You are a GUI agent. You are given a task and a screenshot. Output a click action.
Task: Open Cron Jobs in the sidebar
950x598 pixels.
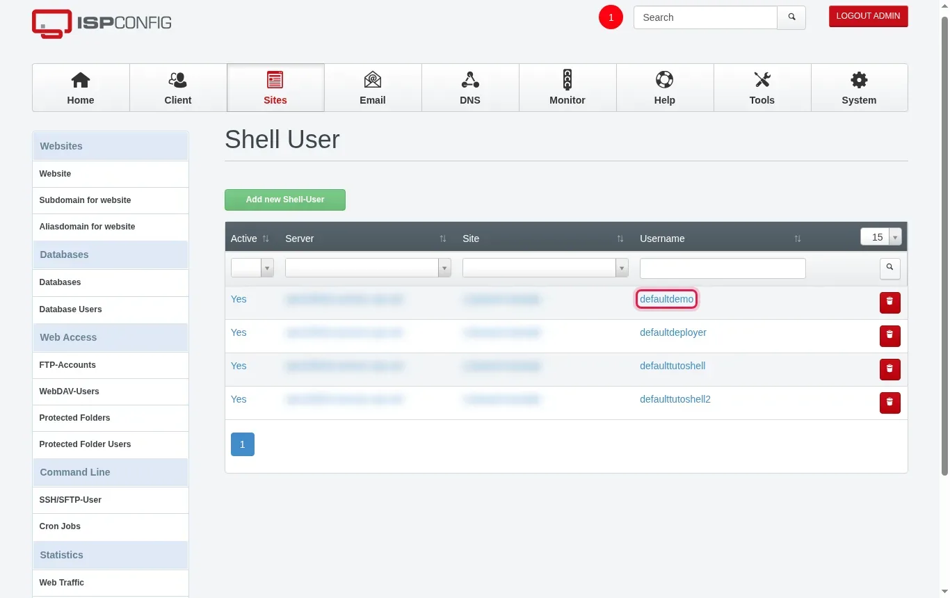pos(111,526)
